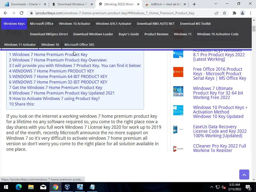
Task: Open Windows 8/8.1 Activator menu item
Action: (113, 23)
